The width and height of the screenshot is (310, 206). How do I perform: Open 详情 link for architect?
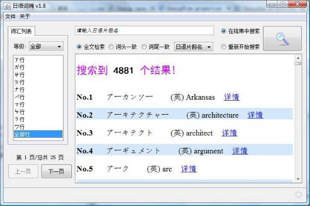point(229,133)
